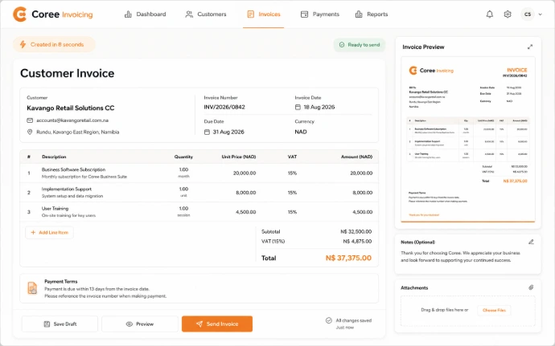Image resolution: width=555 pixels, height=346 pixels.
Task: Click the All changes saved check icon
Action: 329,320
